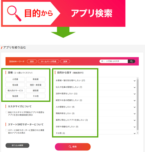Choose the 理容・美容業 industry option
Screen dimensions: 145x152
[36, 85]
